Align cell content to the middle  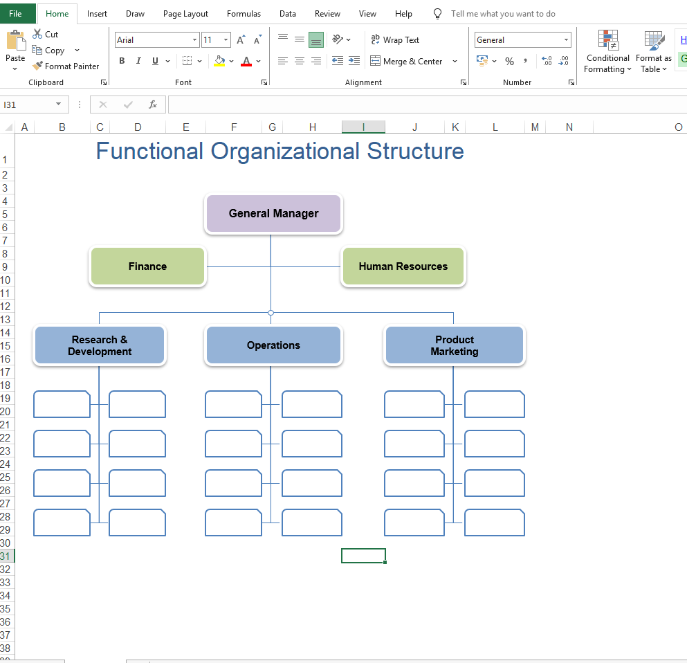click(300, 39)
